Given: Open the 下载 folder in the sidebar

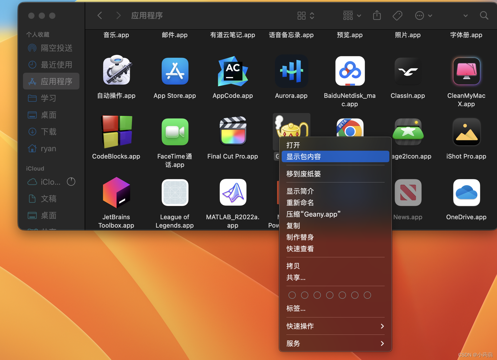Looking at the screenshot, I should 49,132.
